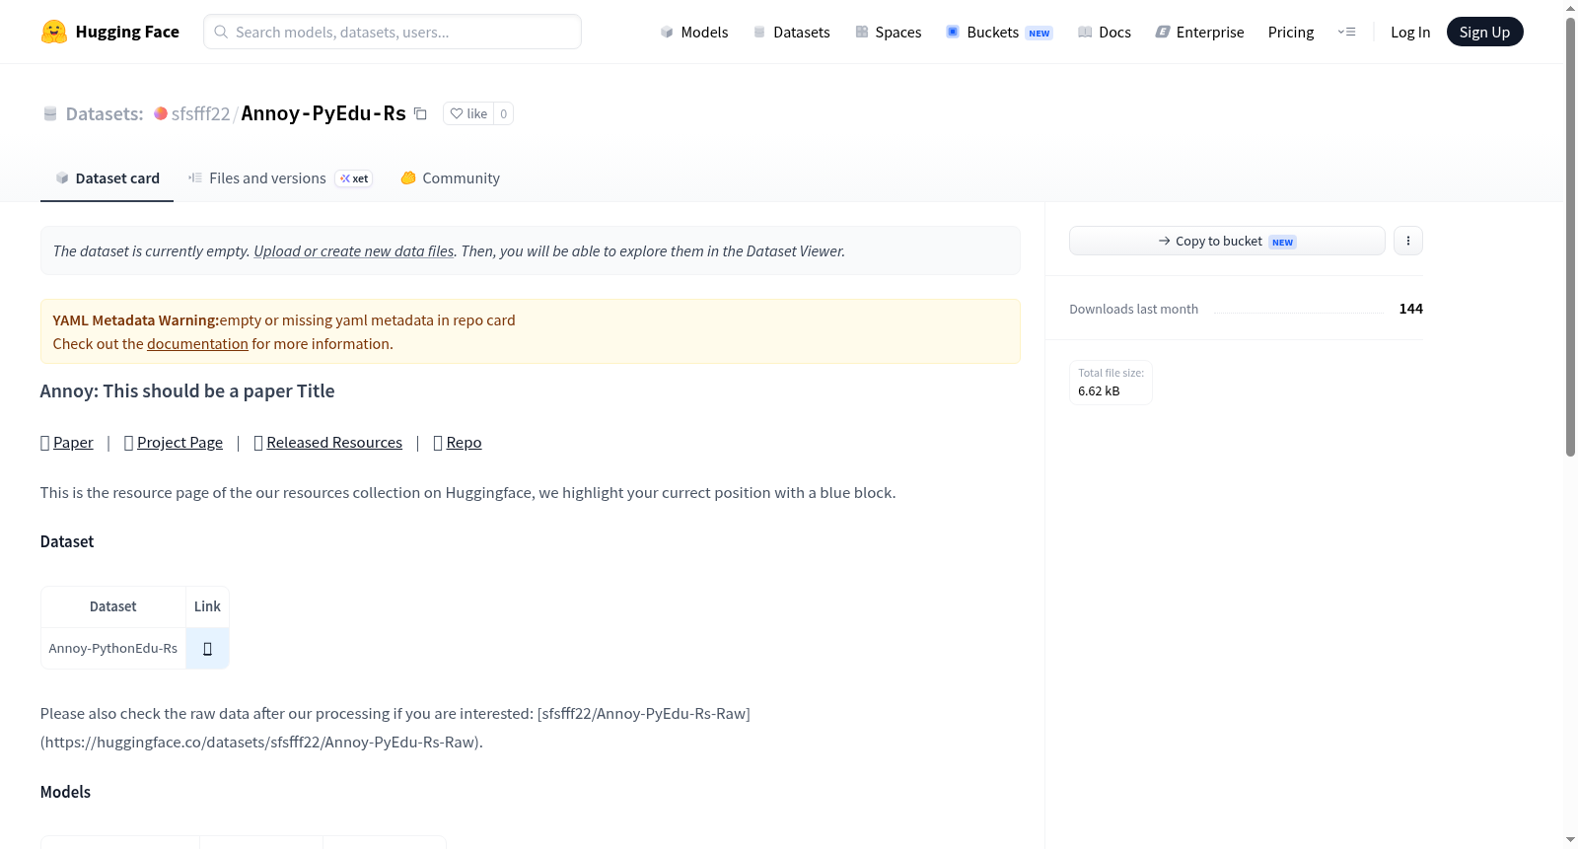Open Buckets in the top navigation
Image resolution: width=1578 pixels, height=849 pixels.
pyautogui.click(x=999, y=32)
